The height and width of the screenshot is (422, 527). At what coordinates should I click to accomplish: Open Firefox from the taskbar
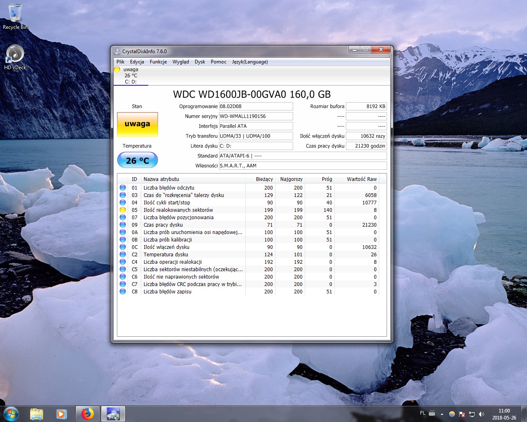pos(87,414)
